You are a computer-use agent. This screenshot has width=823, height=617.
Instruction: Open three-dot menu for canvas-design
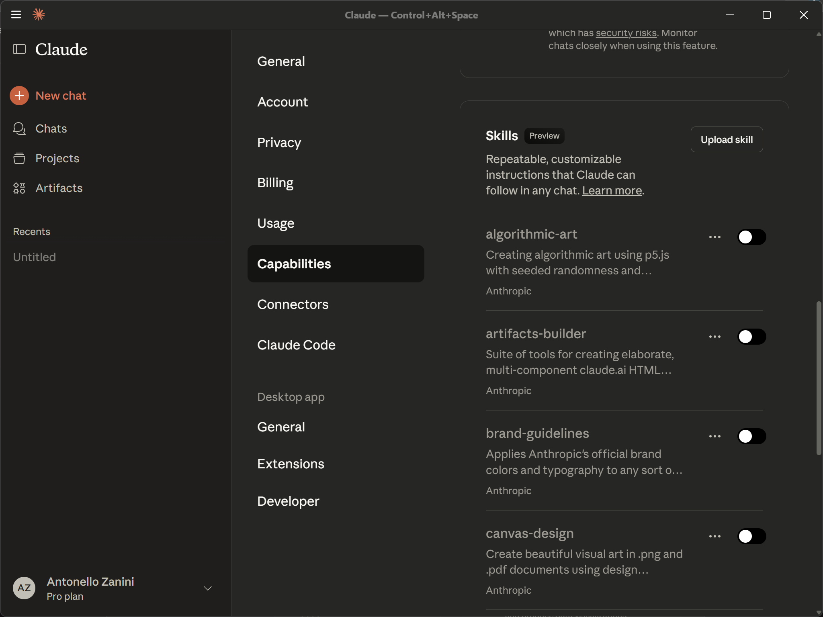(714, 536)
